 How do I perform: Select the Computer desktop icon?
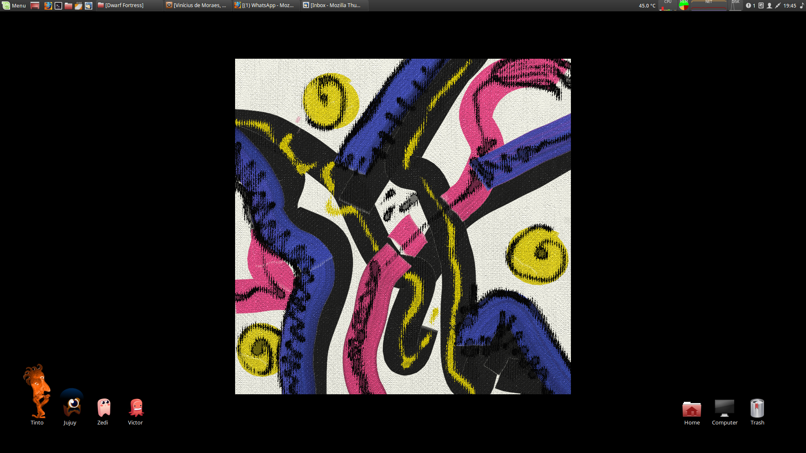725,412
